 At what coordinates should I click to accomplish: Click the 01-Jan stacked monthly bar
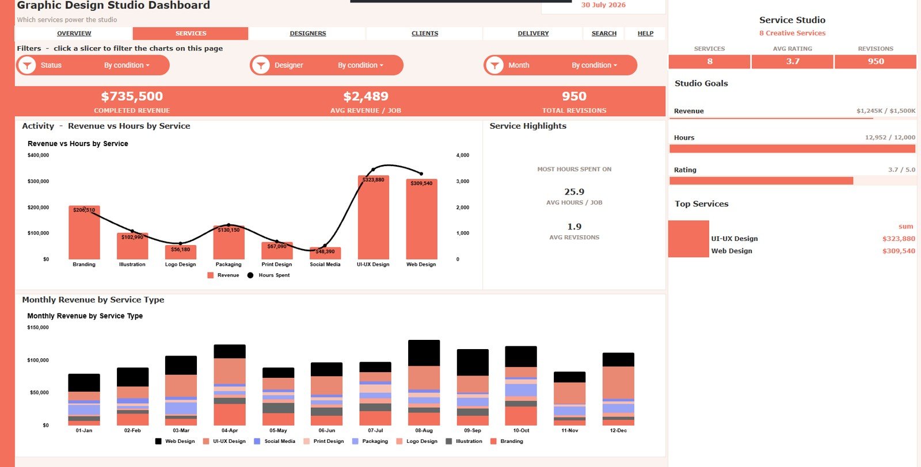84,400
